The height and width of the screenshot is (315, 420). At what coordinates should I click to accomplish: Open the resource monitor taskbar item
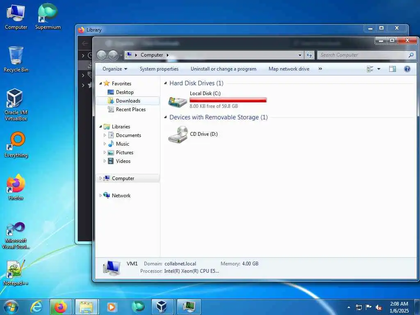tap(189, 307)
